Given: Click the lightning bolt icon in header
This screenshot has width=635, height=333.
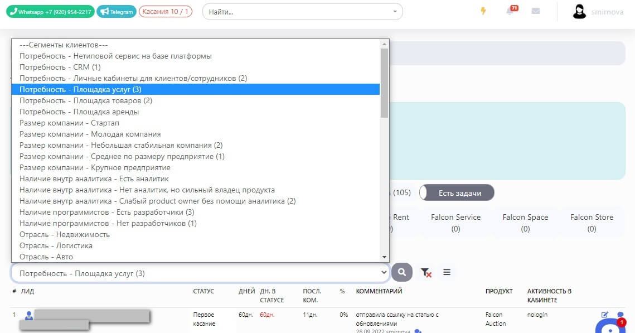Looking at the screenshot, I should [483, 11].
